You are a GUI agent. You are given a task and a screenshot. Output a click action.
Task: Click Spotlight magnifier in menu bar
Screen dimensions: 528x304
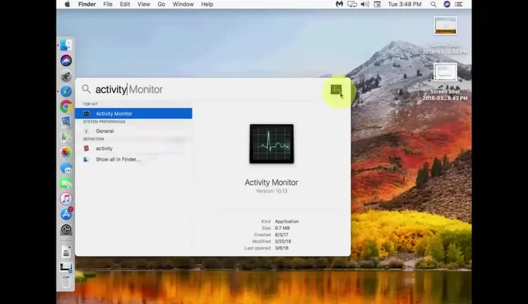pos(433,5)
